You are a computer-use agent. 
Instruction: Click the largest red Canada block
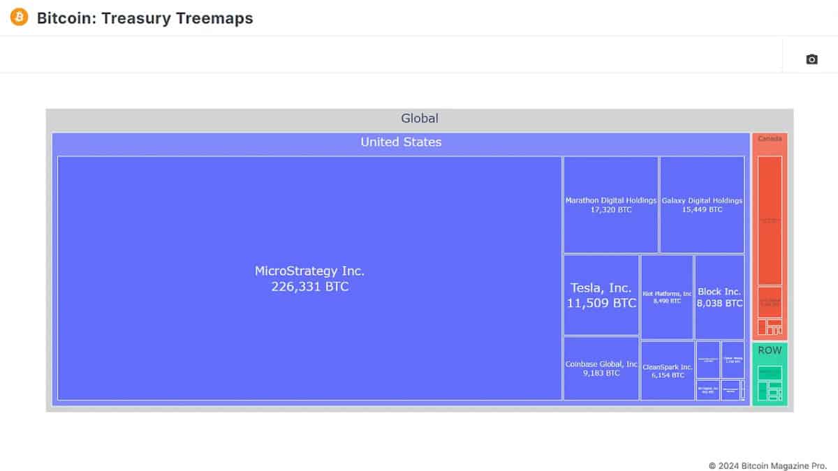click(x=770, y=220)
